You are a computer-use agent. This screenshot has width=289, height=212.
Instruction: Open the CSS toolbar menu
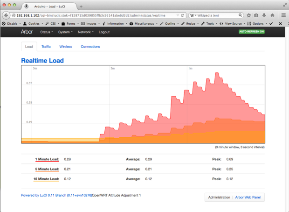pos(52,23)
